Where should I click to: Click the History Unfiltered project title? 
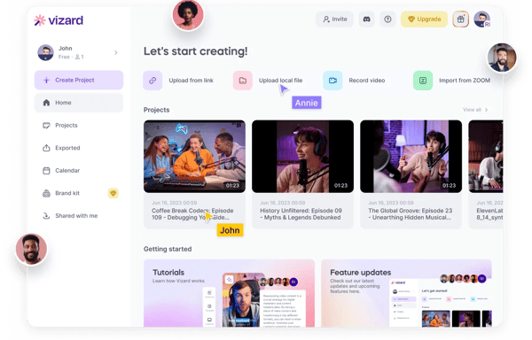(301, 214)
